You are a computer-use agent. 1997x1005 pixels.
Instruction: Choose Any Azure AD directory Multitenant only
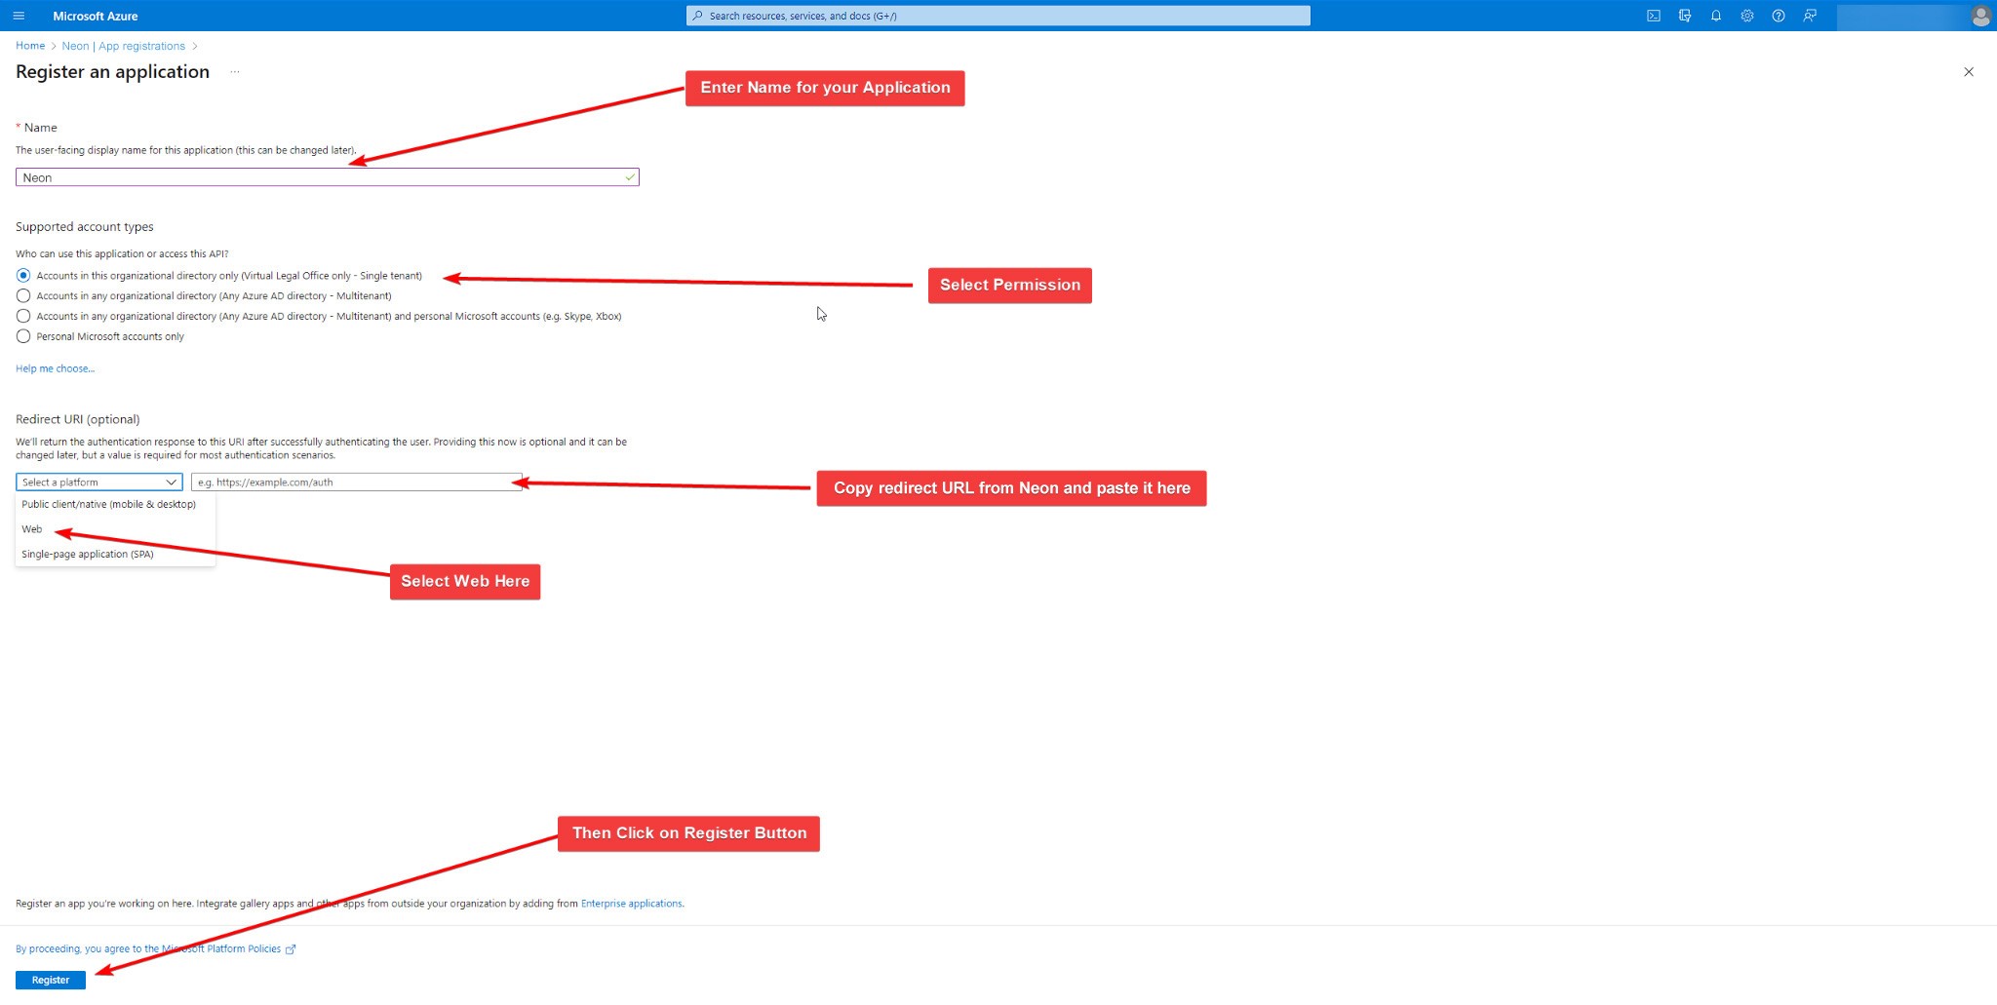point(23,296)
